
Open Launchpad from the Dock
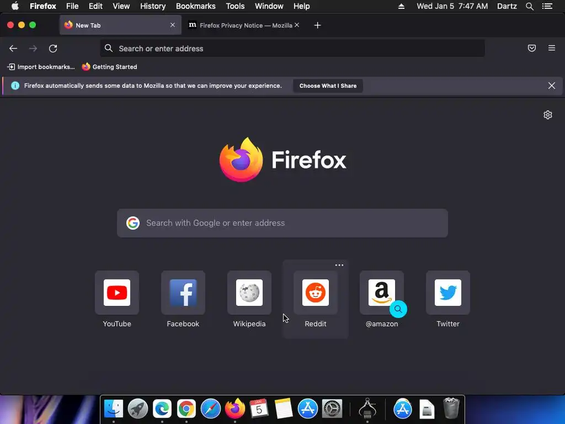point(137,409)
